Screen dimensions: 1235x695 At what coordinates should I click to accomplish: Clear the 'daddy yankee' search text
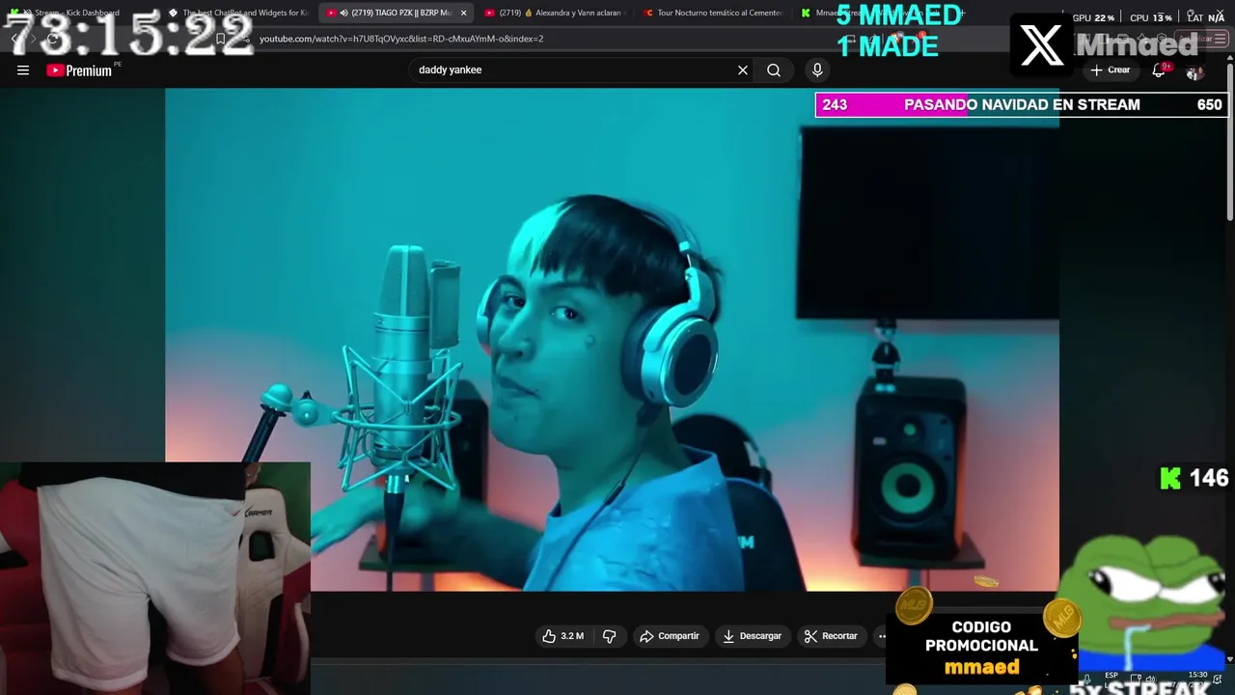click(x=743, y=69)
